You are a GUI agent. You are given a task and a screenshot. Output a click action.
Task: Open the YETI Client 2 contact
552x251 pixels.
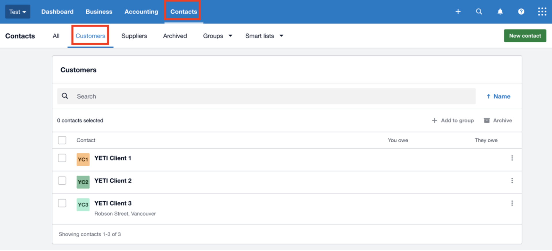(x=113, y=181)
